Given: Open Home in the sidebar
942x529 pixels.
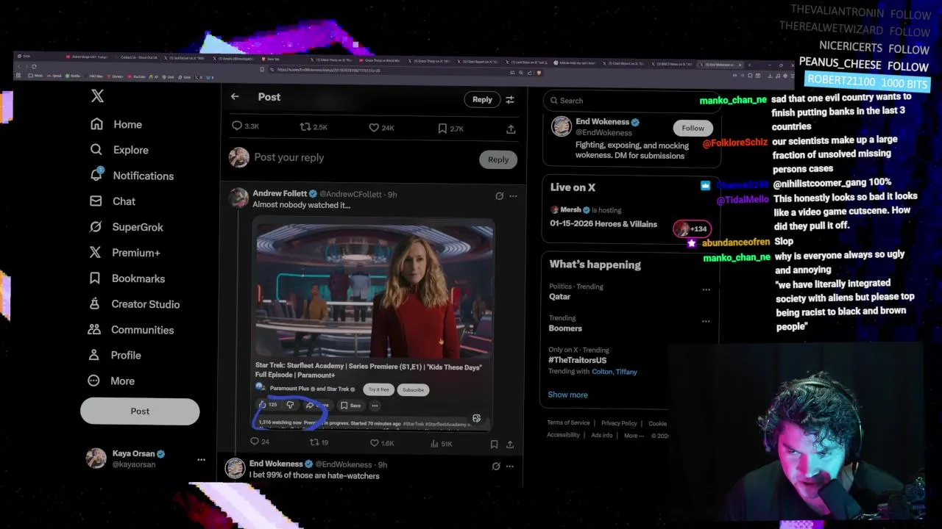Looking at the screenshot, I should (x=116, y=124).
